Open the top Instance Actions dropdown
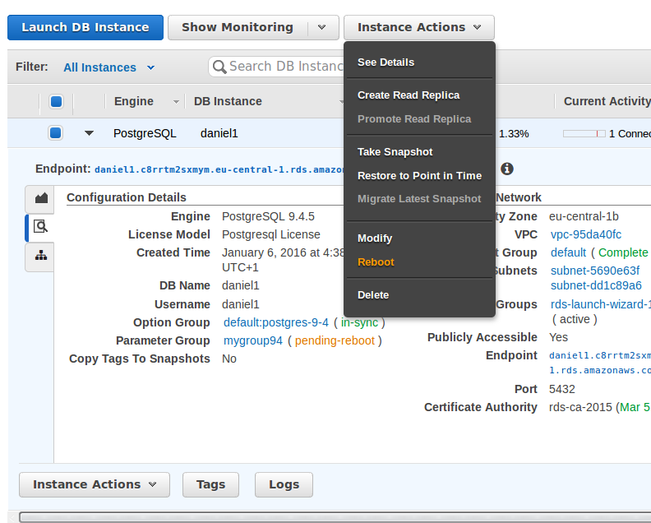 pos(419,27)
